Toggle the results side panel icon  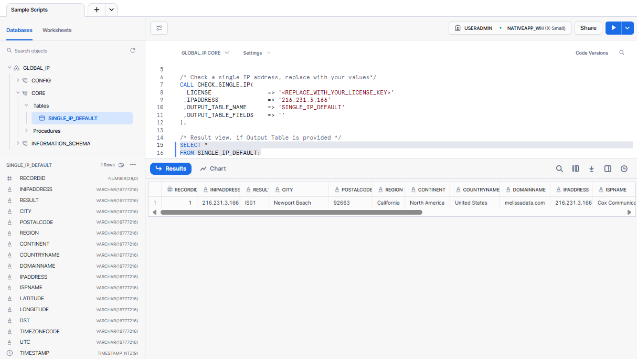pos(608,168)
